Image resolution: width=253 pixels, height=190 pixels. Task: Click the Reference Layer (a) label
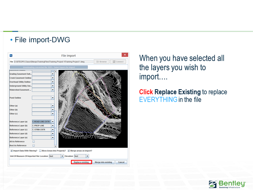(x=18, y=122)
